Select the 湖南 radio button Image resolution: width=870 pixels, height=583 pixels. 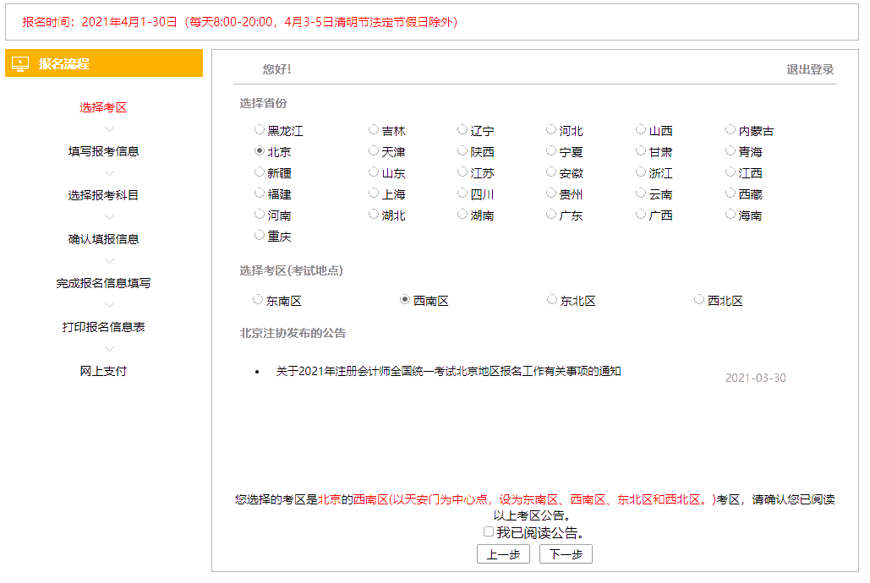tap(462, 214)
